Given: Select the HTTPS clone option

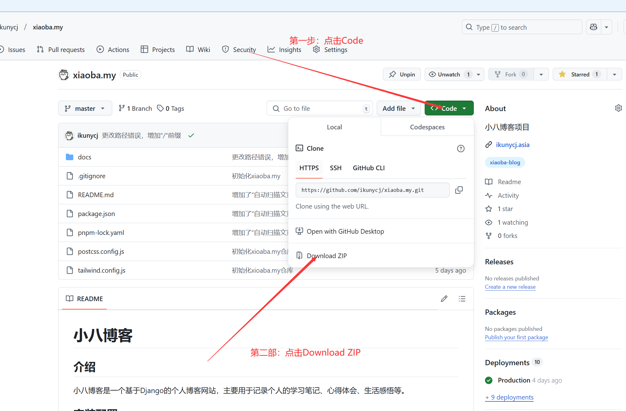Looking at the screenshot, I should pyautogui.click(x=309, y=168).
